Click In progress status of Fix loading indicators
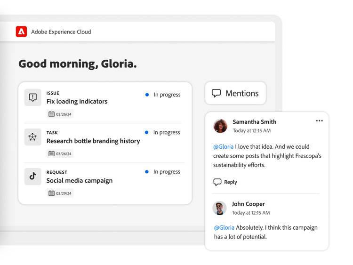Image resolution: width=353 pixels, height=265 pixels. click(167, 95)
